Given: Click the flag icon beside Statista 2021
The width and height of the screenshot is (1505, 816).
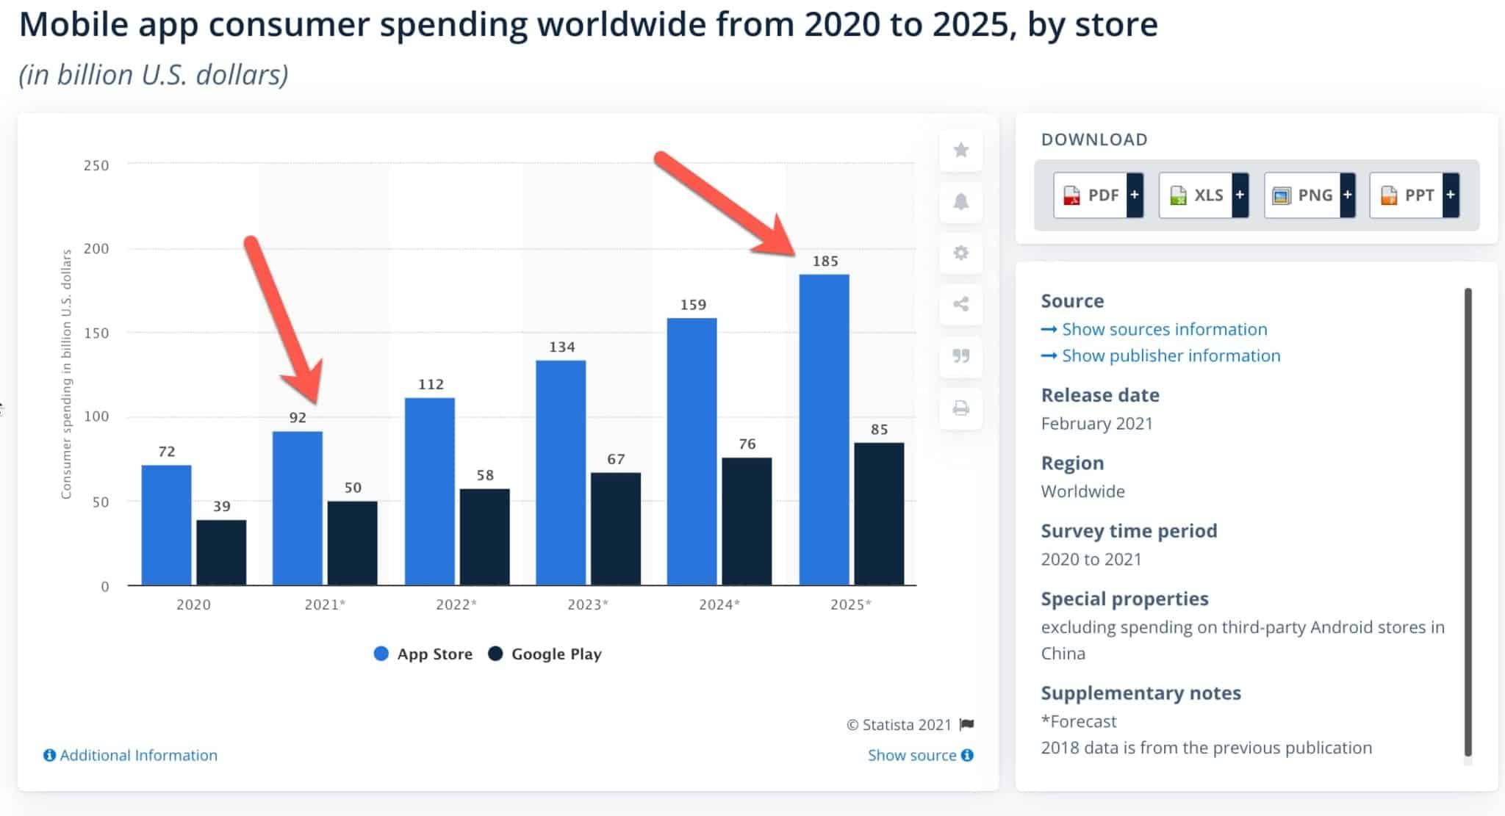Looking at the screenshot, I should coord(967,725).
